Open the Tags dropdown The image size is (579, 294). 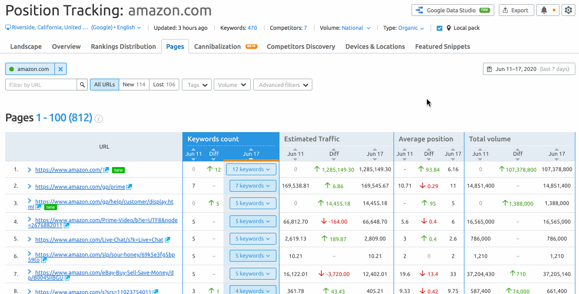click(x=197, y=85)
